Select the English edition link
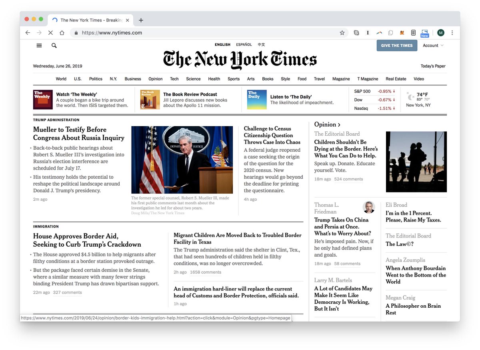This screenshot has height=350, width=480. pyautogui.click(x=222, y=45)
